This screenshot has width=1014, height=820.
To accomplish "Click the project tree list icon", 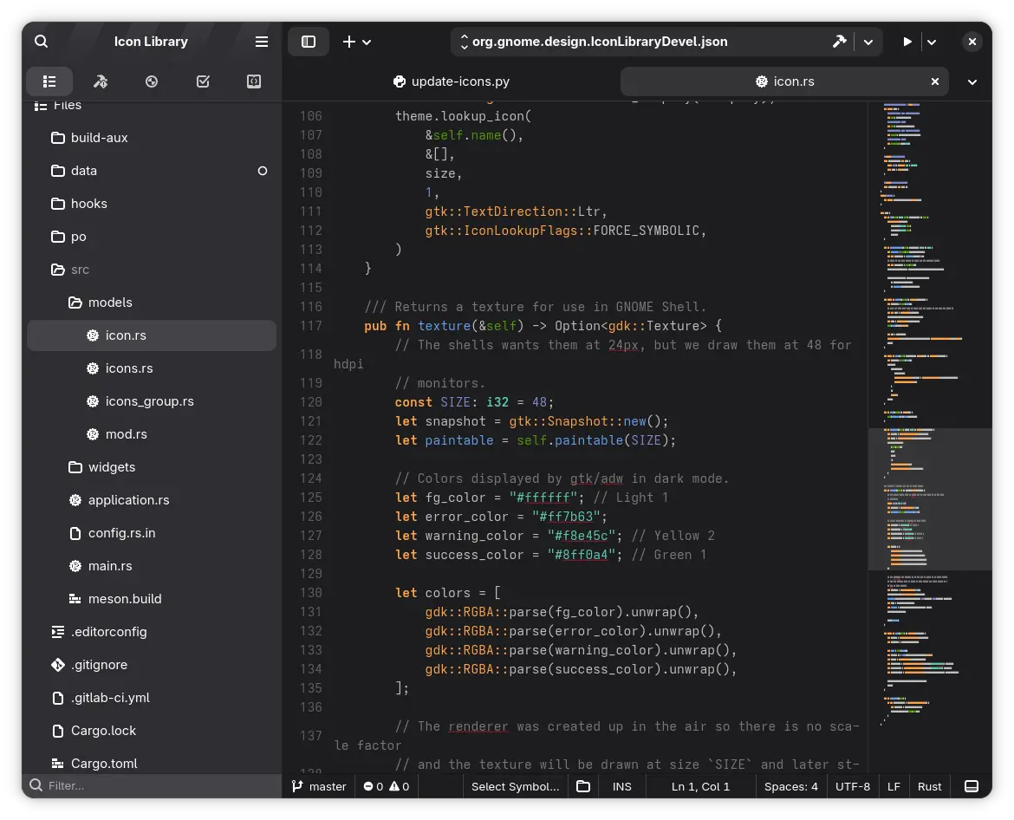I will point(49,81).
